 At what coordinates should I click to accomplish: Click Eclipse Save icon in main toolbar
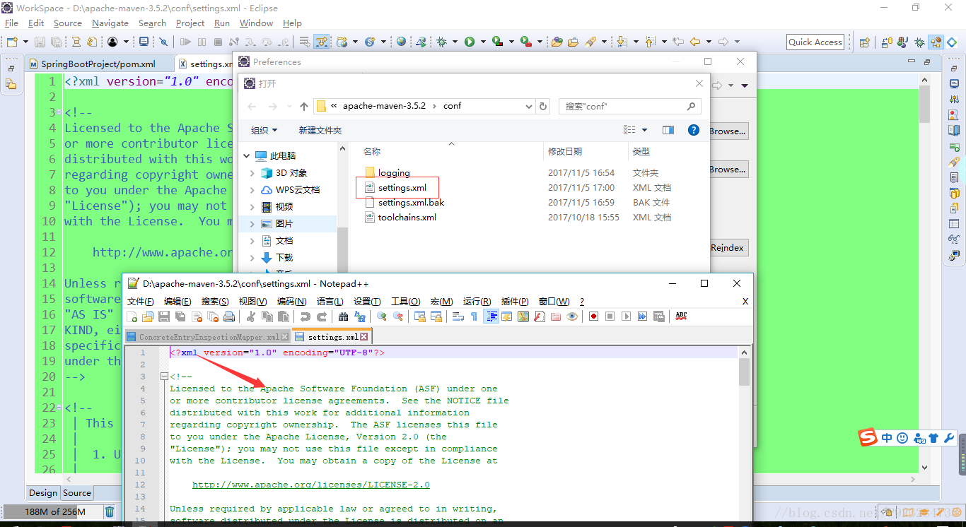coord(40,42)
